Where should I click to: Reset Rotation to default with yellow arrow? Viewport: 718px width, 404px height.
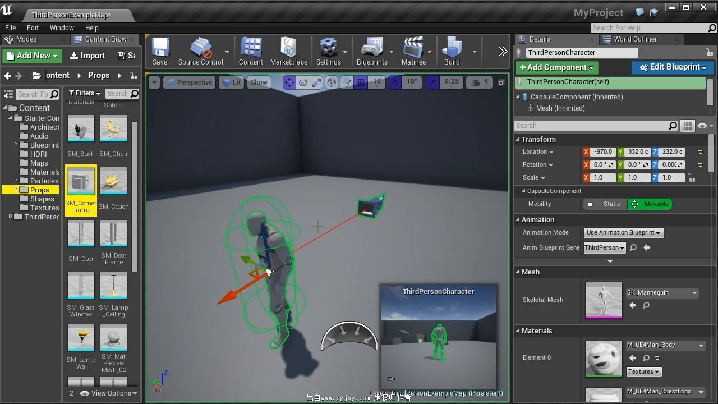click(700, 164)
